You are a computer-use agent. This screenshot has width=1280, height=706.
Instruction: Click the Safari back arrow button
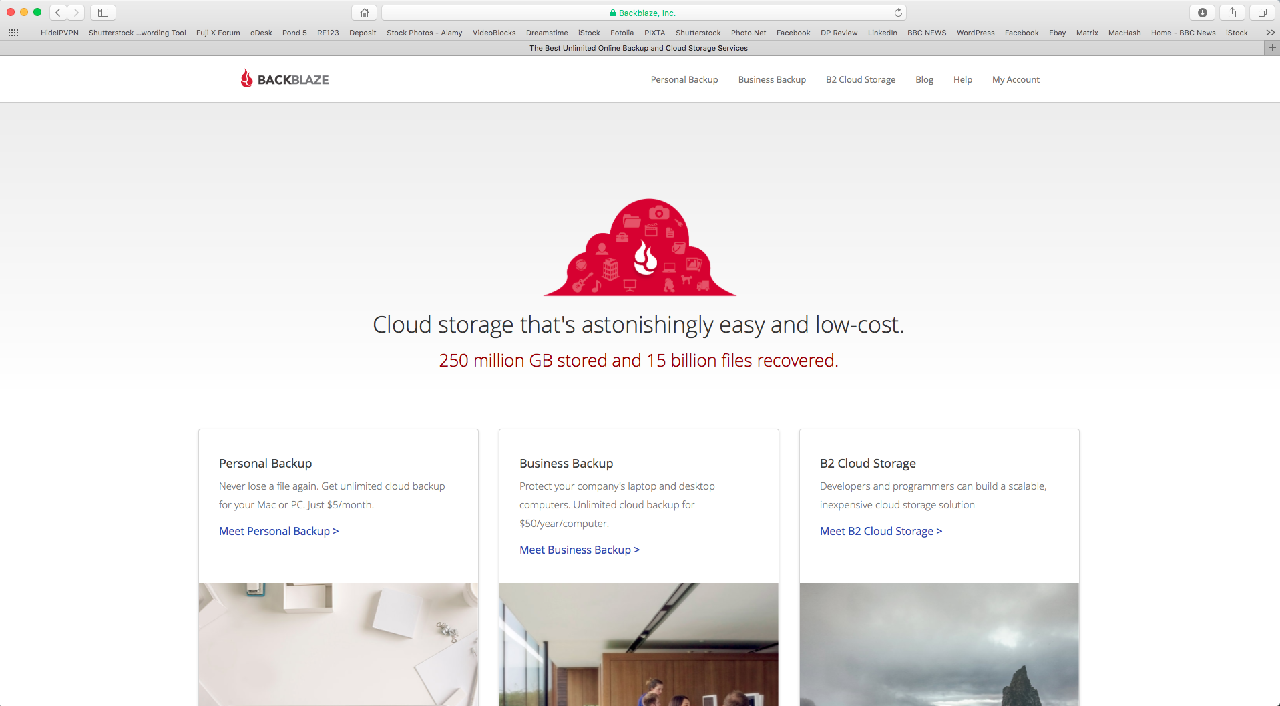[x=58, y=13]
